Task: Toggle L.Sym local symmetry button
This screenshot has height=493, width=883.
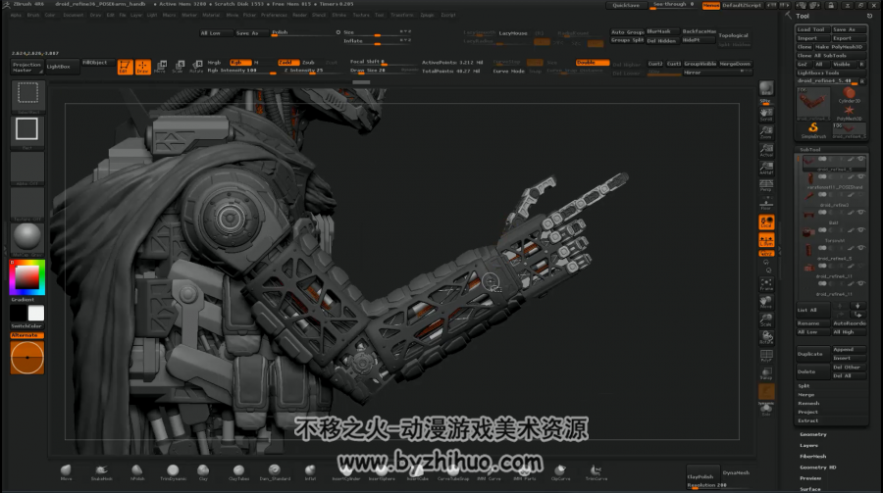Action: click(766, 240)
